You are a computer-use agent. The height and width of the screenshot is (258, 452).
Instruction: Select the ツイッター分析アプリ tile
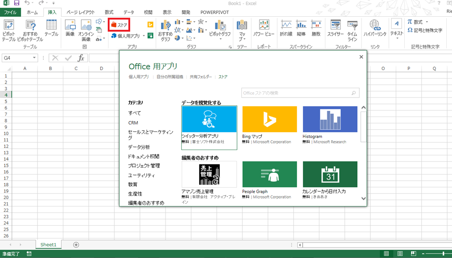click(x=209, y=127)
